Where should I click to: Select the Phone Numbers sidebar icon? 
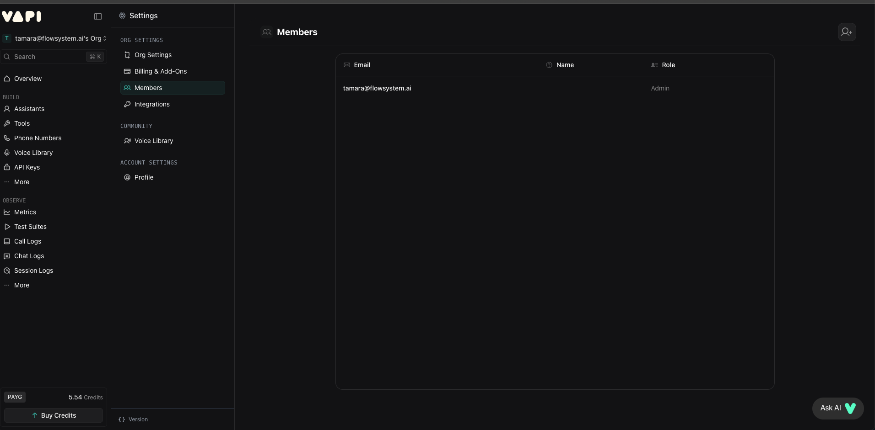click(x=7, y=138)
